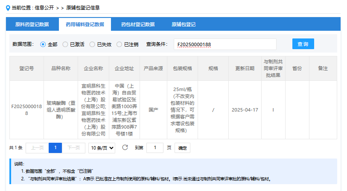Switch to the 药包材登记数据 tab
This screenshot has height=191, width=347.
[138, 24]
